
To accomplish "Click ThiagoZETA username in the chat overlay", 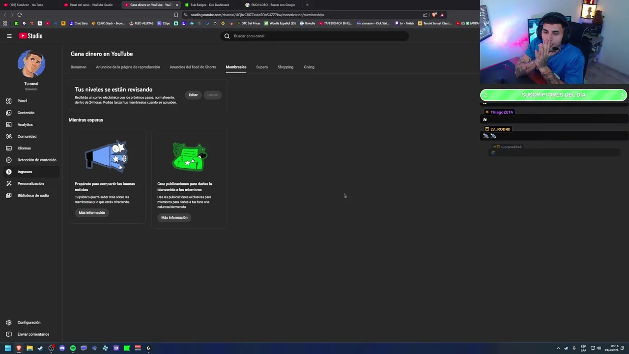I will [x=501, y=112].
